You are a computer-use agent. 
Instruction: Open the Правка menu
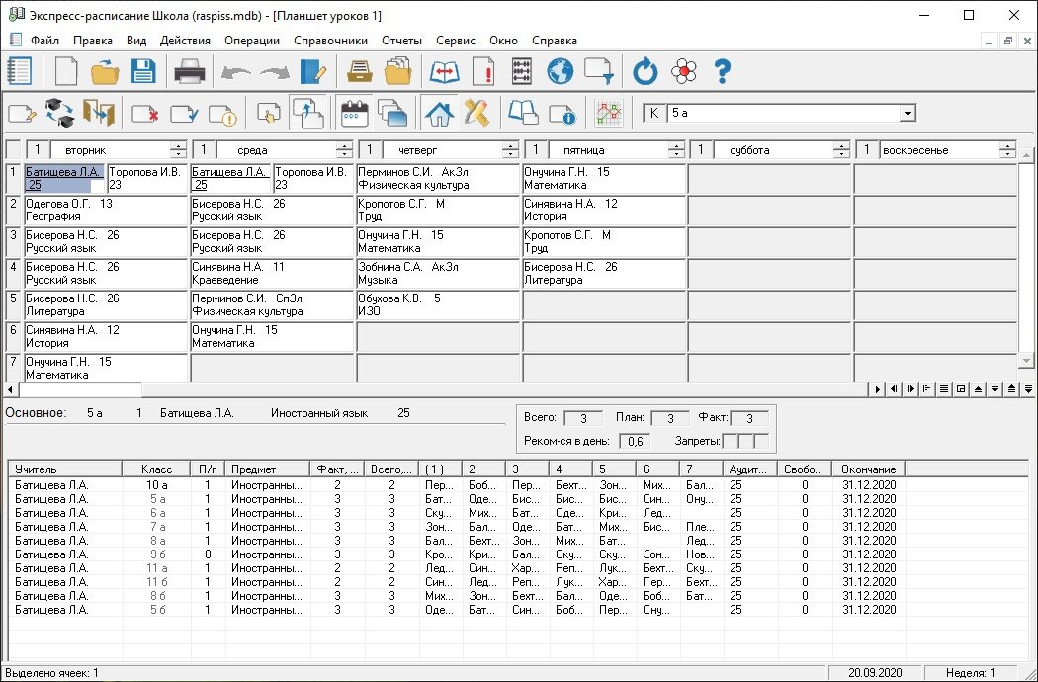click(93, 41)
